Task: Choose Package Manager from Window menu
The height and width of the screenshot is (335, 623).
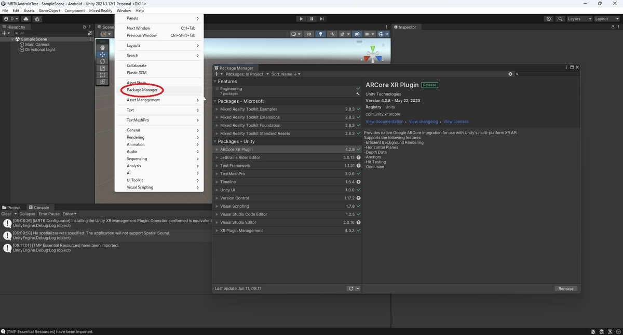Action: coord(142,90)
